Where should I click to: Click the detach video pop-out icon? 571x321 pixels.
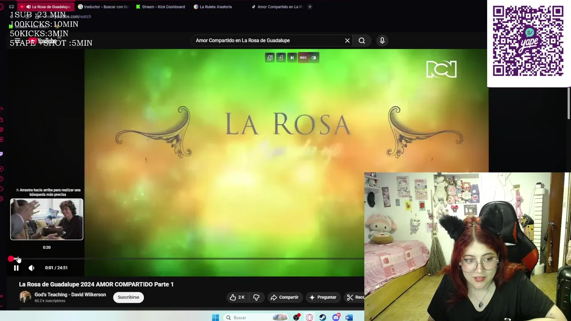[270, 58]
